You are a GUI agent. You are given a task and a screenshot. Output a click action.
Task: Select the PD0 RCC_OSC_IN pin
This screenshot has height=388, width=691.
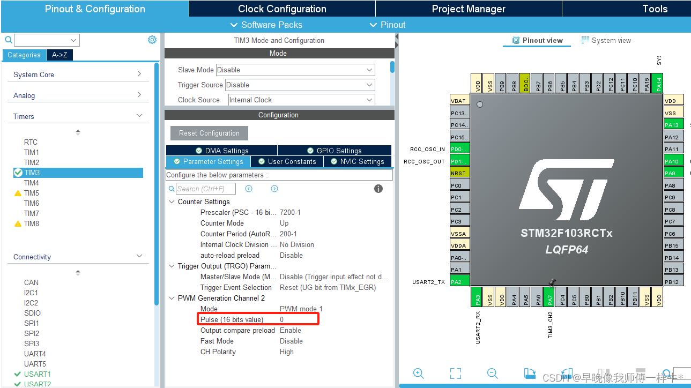coord(459,149)
